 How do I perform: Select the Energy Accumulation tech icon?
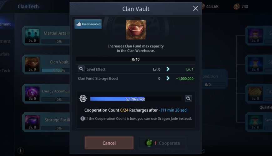[32, 94]
